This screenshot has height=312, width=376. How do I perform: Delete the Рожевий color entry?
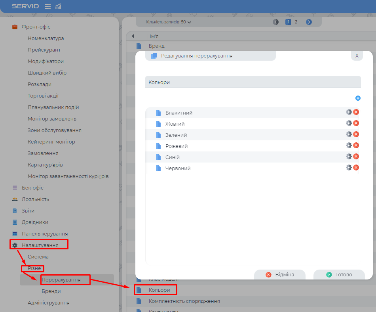[356, 145]
